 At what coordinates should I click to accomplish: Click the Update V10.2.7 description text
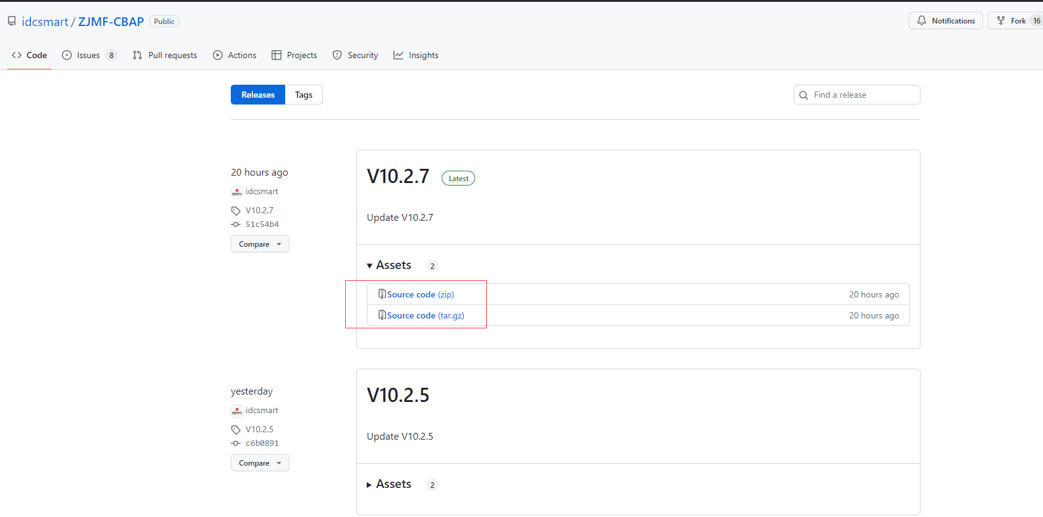(x=400, y=217)
